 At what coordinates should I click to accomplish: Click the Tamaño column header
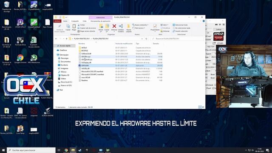156,44
